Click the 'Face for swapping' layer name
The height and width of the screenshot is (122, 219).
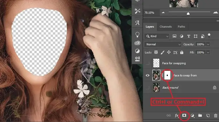[174, 63]
